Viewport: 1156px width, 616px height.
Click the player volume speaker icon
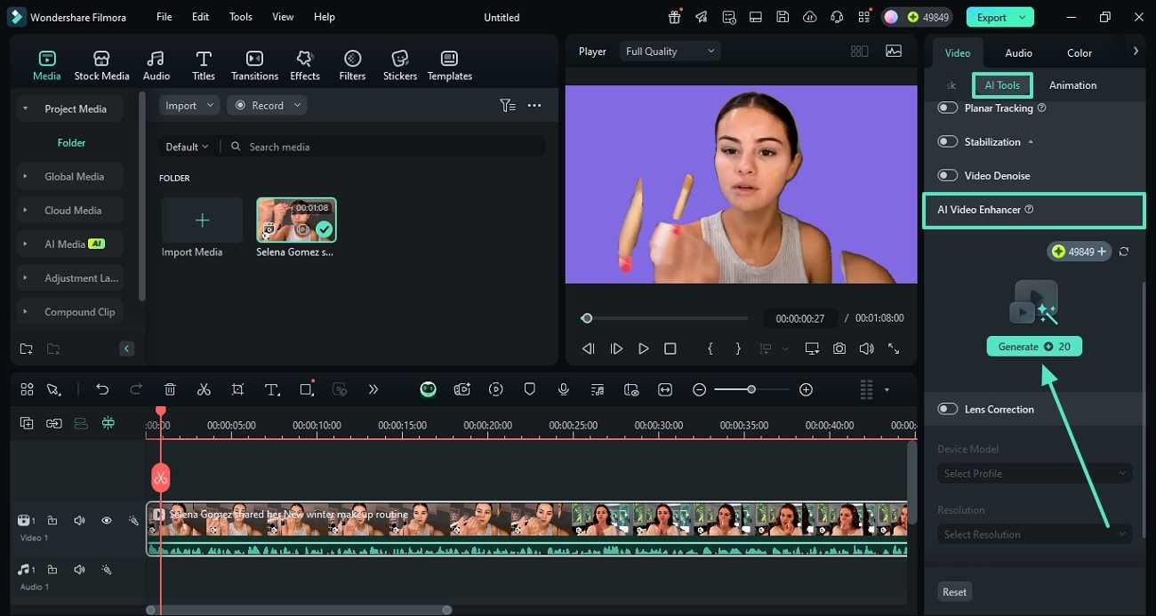tap(867, 349)
